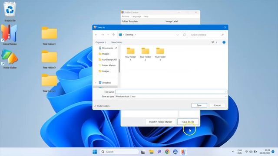Open the recent locations dropdown arrow
278x156 pixels.
point(108,35)
